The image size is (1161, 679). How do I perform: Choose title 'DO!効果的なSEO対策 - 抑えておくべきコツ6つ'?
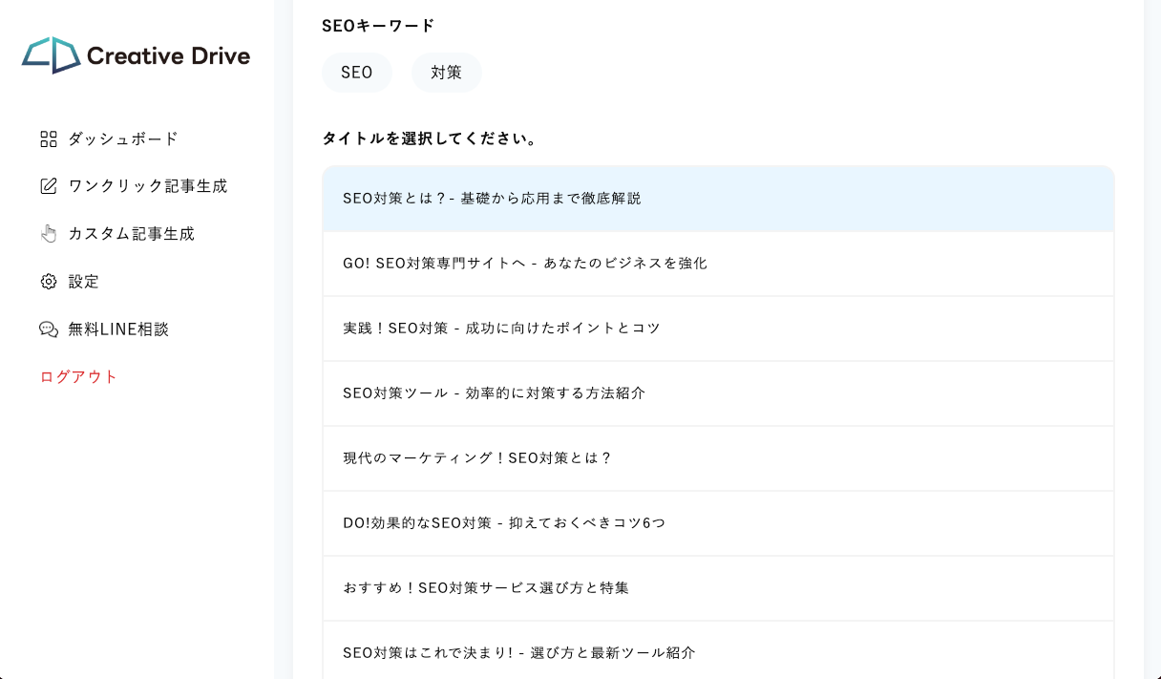coord(718,523)
